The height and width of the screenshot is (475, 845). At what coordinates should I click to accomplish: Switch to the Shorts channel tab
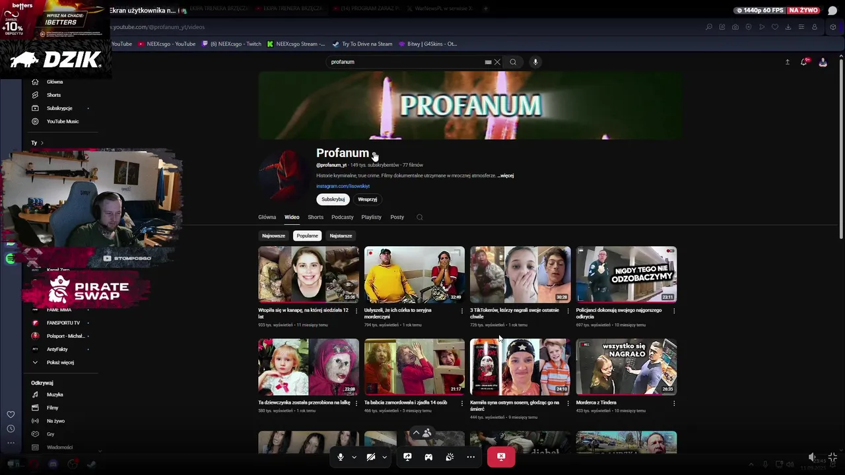[316, 217]
